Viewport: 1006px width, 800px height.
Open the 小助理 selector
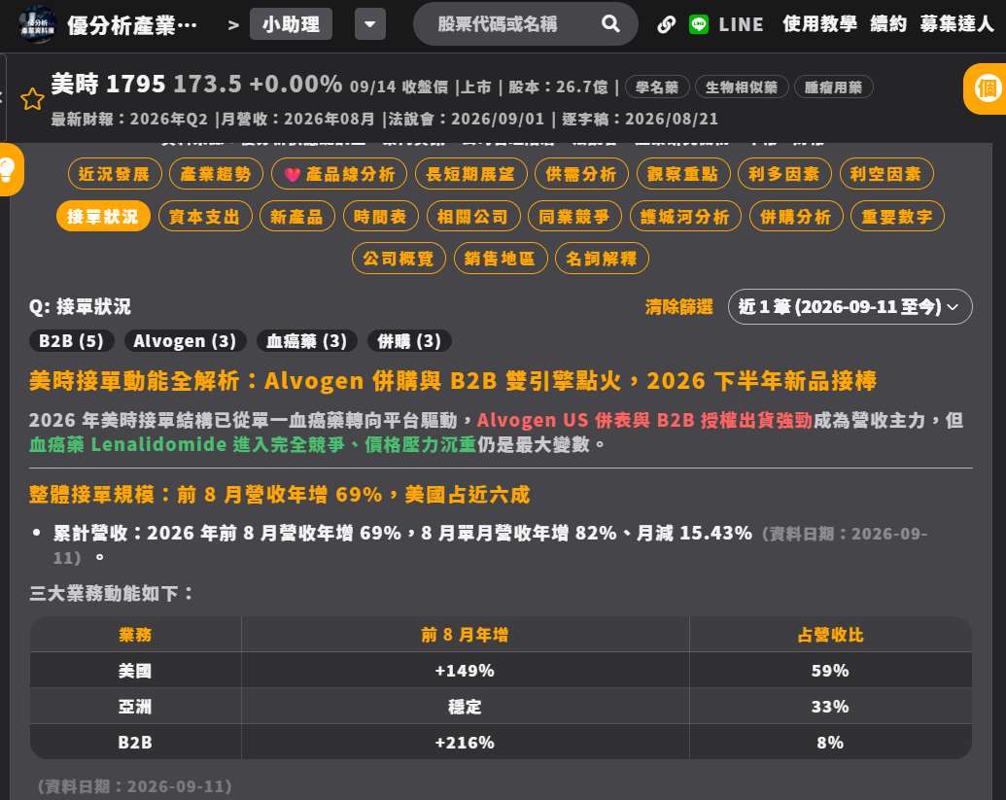pos(291,24)
